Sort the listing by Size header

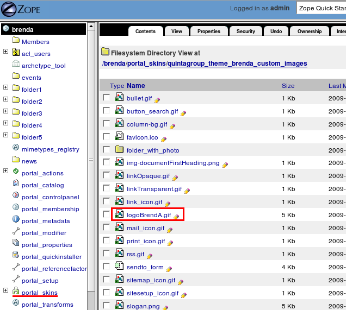[288, 86]
